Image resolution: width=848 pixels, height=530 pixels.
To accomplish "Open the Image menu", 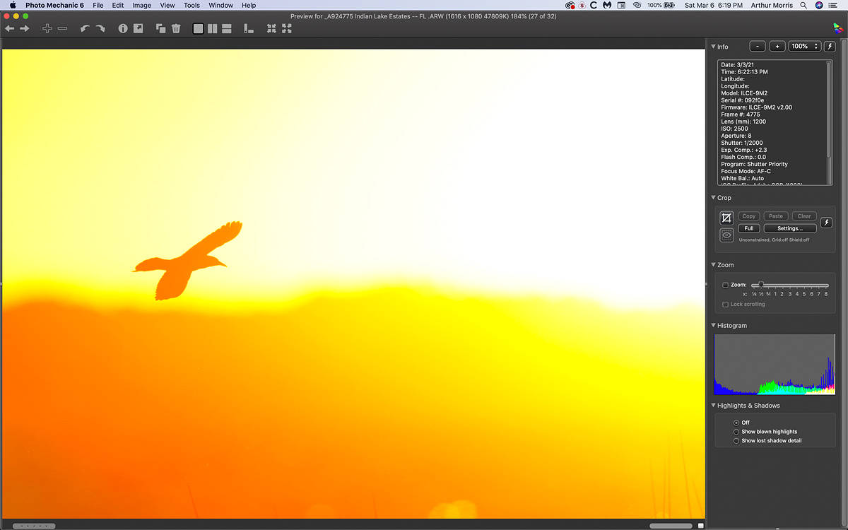I will [x=142, y=5].
